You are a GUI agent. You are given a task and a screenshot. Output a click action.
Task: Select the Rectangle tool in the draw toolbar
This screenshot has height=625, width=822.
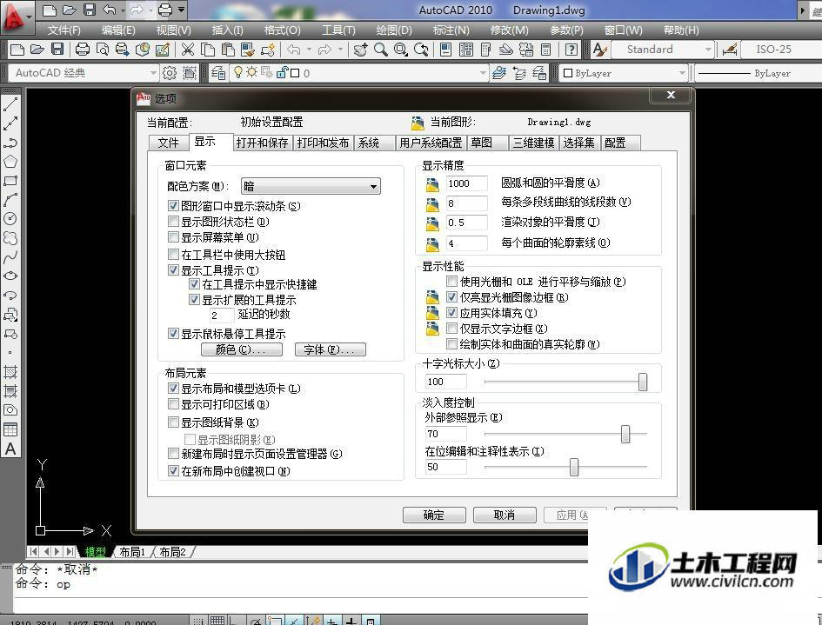pyautogui.click(x=10, y=181)
